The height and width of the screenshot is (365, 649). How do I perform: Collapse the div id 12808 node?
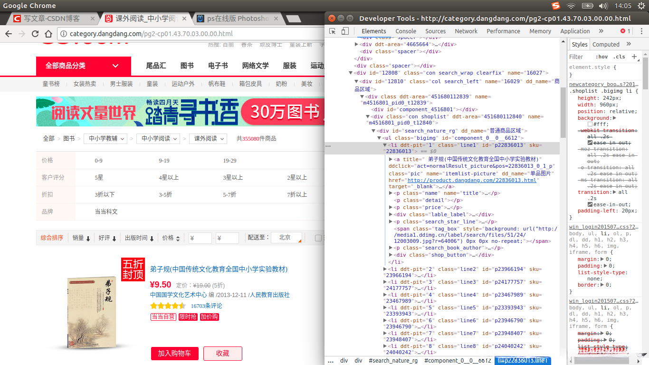(x=351, y=73)
